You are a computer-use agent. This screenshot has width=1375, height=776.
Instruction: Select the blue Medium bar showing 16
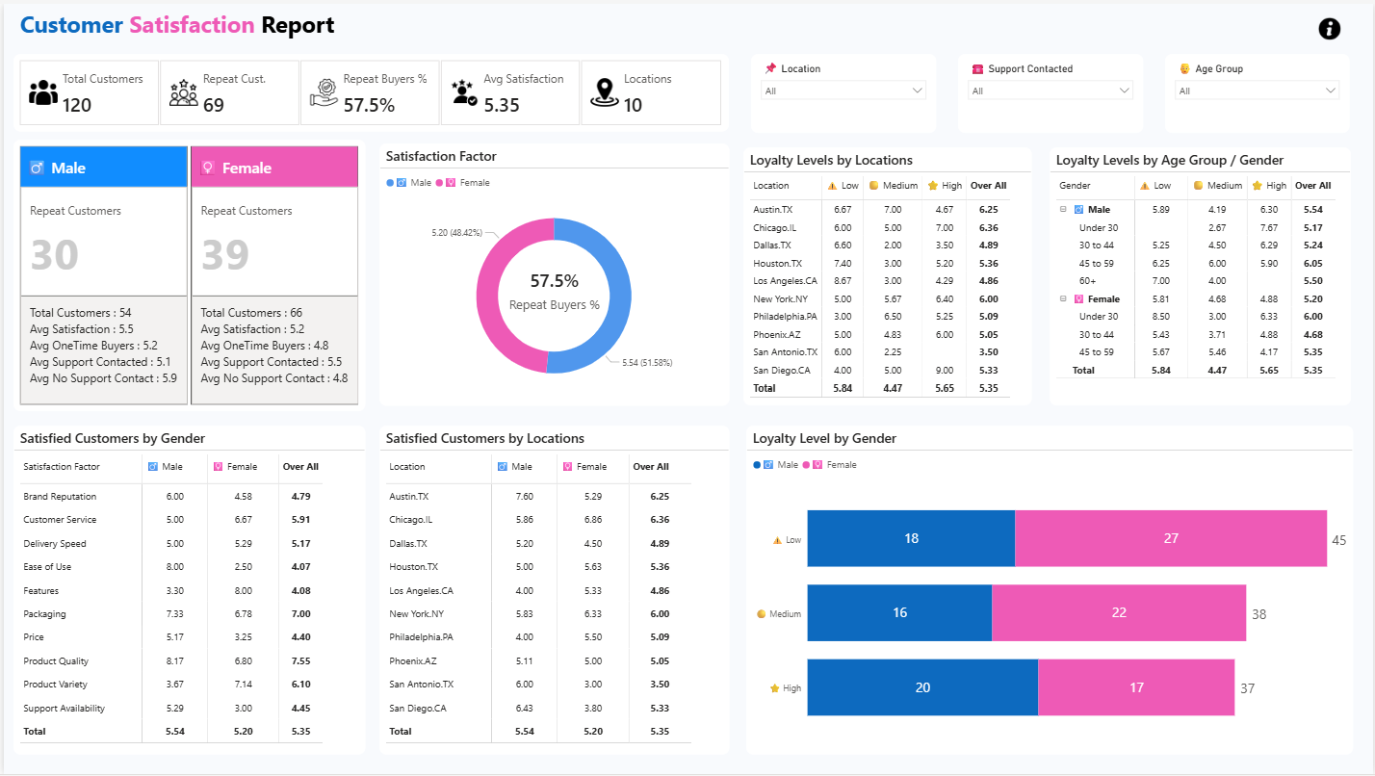pos(899,613)
